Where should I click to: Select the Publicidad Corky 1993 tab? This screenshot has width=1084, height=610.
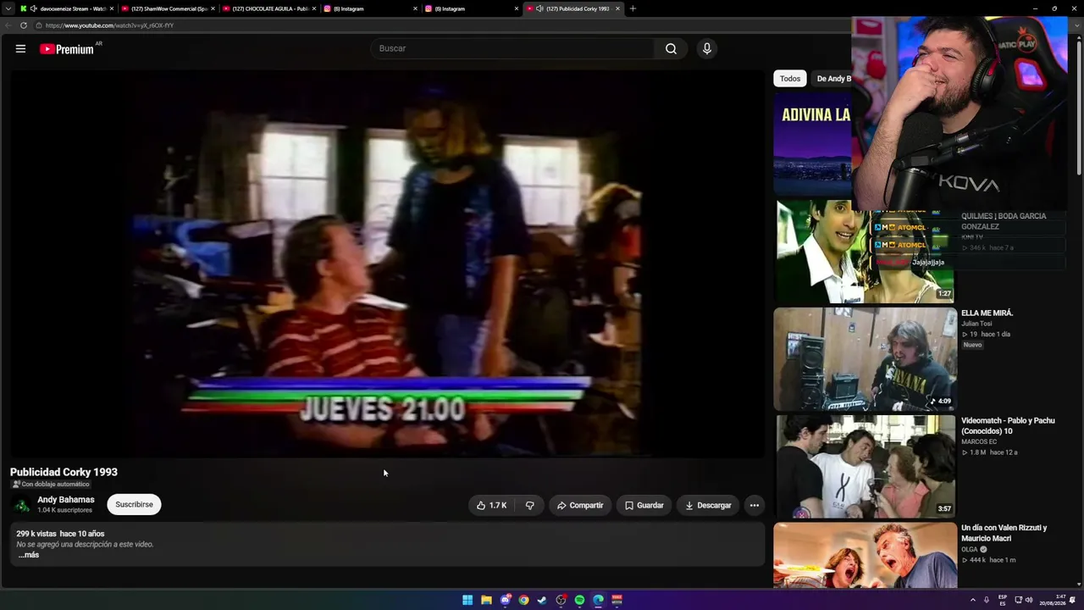tap(573, 8)
